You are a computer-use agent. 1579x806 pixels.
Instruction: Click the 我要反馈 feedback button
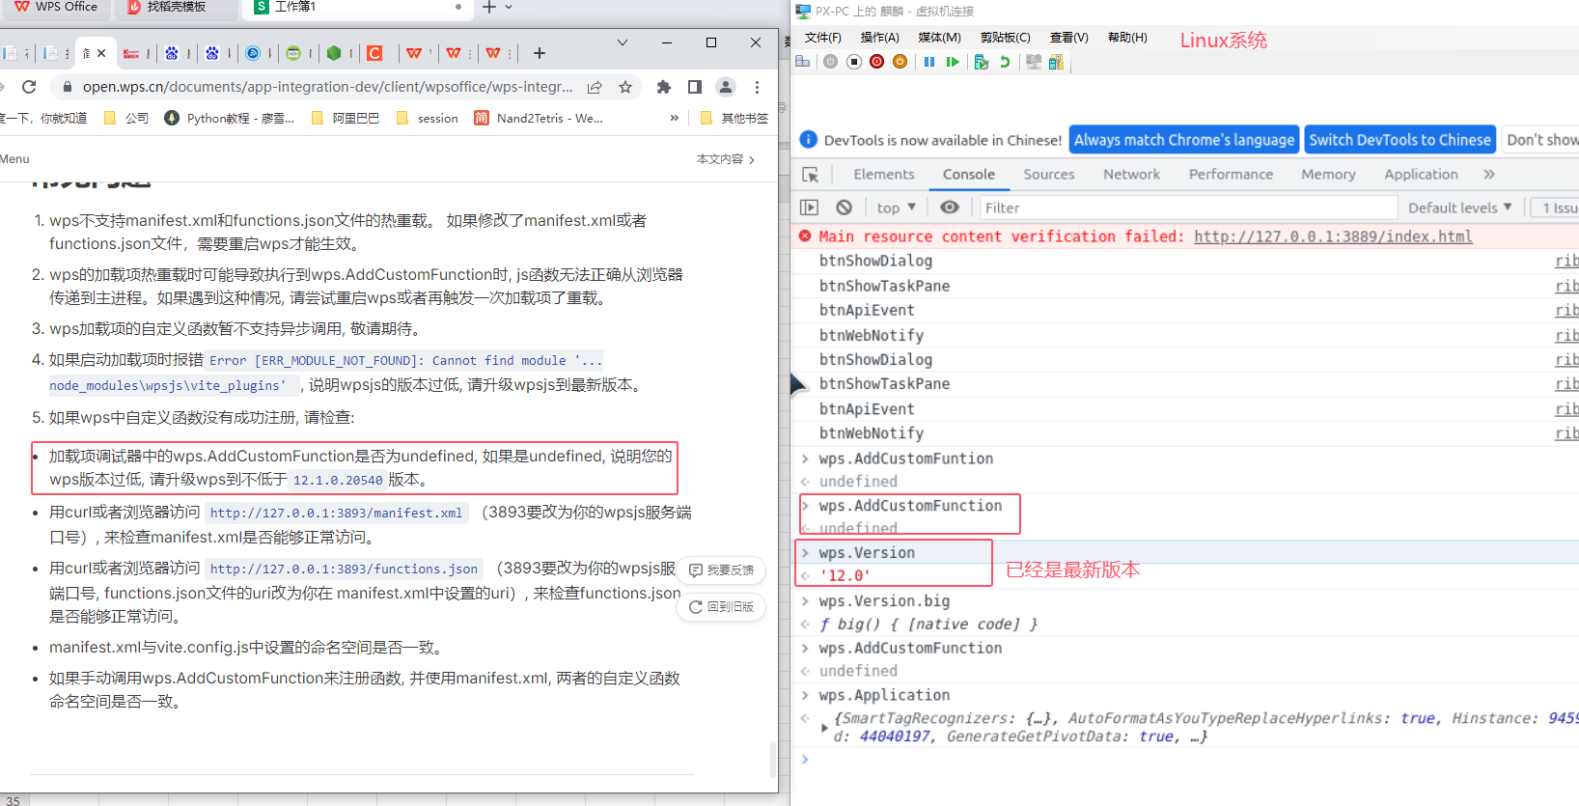pos(721,570)
